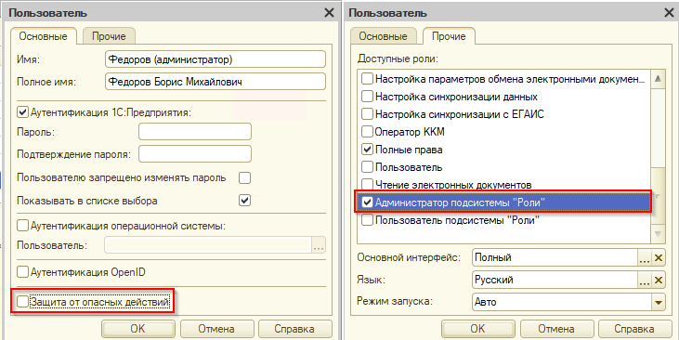
Task: Open Основной интерфейс selection ellipsis button
Action: (x=645, y=258)
